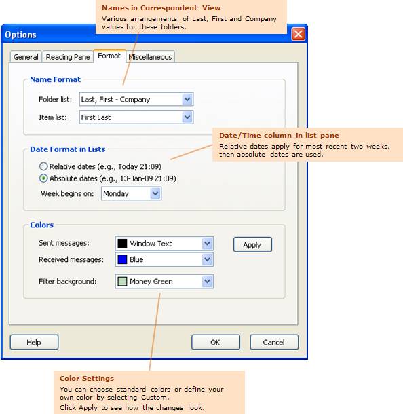Screen dimensions: 403x414
Task: Open the Folder list dropdown arrow
Action: pyautogui.click(x=187, y=100)
